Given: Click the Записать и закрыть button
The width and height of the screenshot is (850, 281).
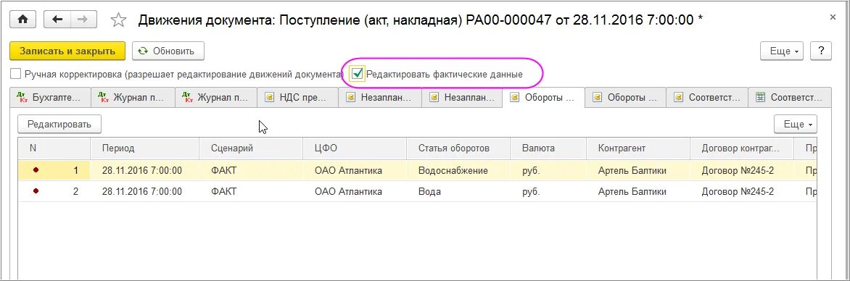Looking at the screenshot, I should pyautogui.click(x=67, y=51).
